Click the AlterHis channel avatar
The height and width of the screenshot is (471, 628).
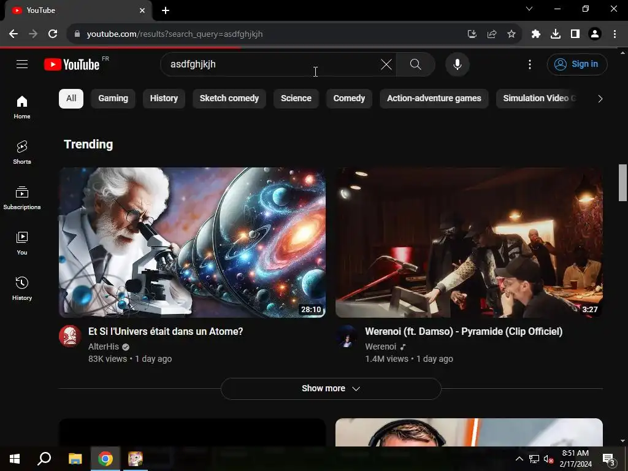[x=70, y=336]
